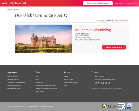Click the Meer informatie button

tap(114, 47)
